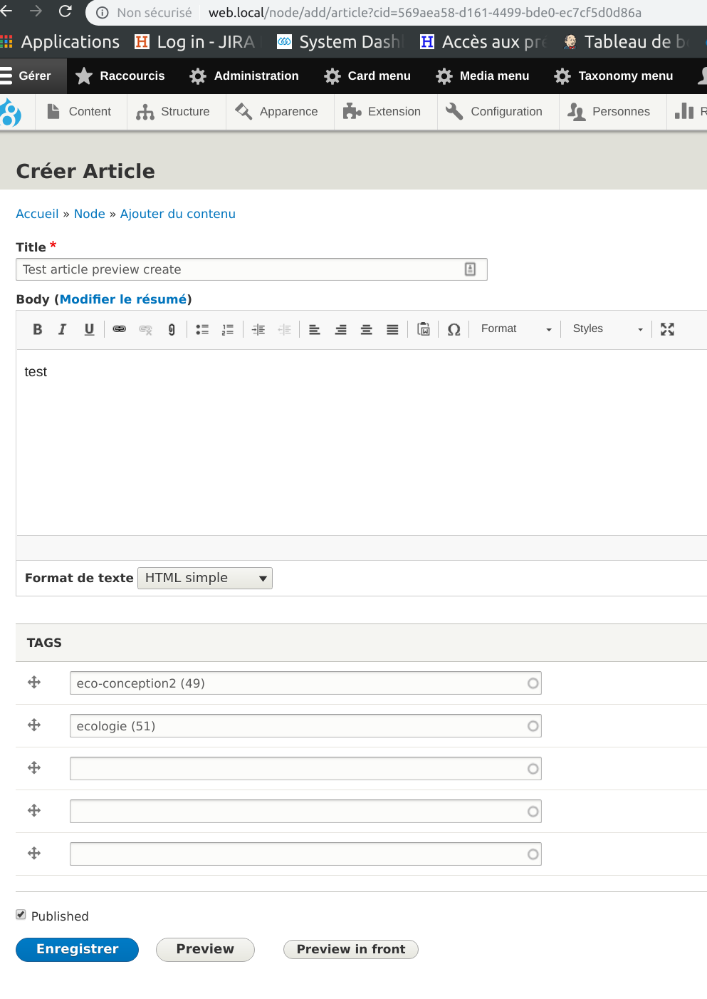The height and width of the screenshot is (999, 707).
Task: Toggle the Published checkbox
Action: (x=21, y=914)
